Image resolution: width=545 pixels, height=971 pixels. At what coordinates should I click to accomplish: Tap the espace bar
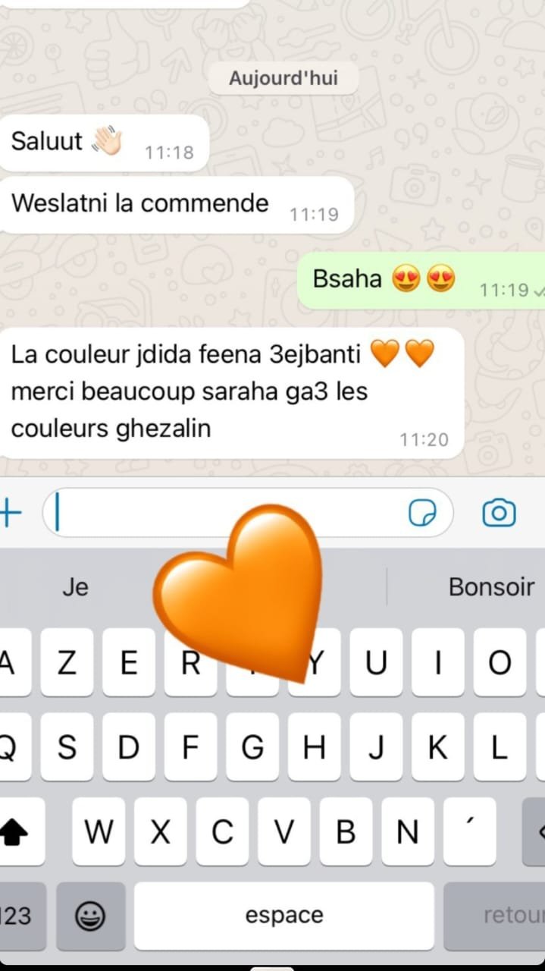(284, 916)
